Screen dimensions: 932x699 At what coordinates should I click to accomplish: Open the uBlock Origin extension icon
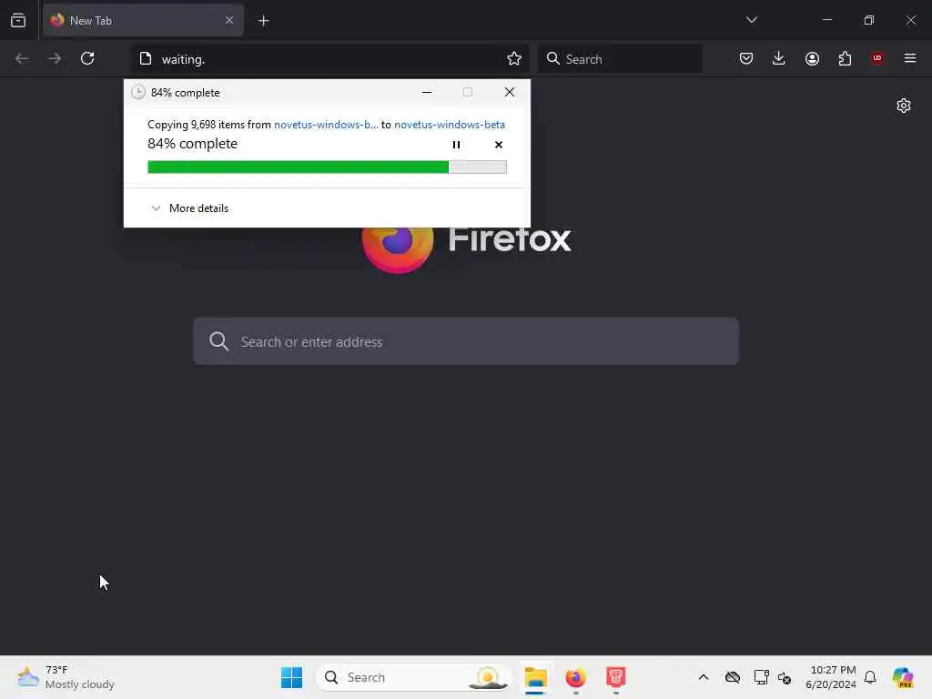[877, 58]
